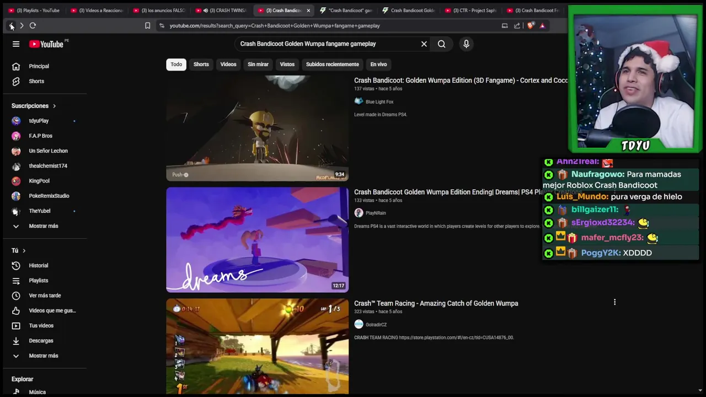Click the browser address bar URL
Image resolution: width=706 pixels, height=397 pixels.
click(275, 26)
